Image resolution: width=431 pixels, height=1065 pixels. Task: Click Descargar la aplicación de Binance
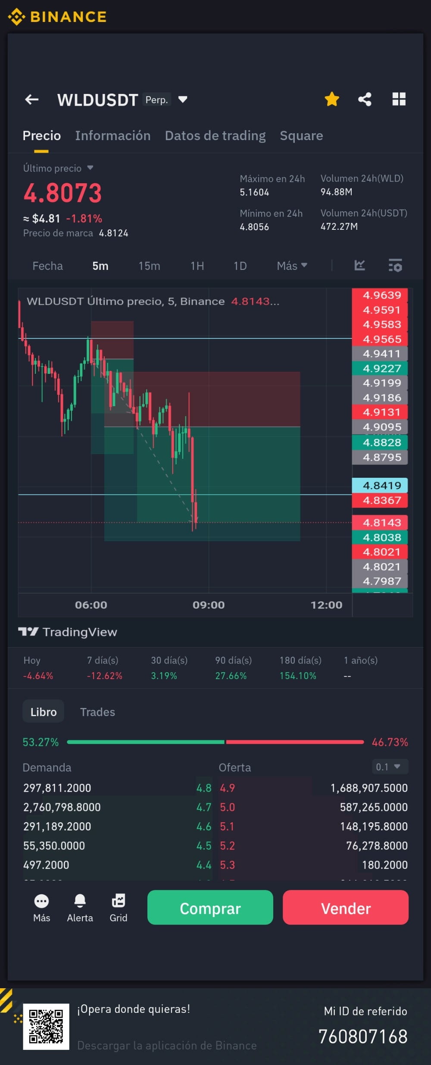point(167,1046)
